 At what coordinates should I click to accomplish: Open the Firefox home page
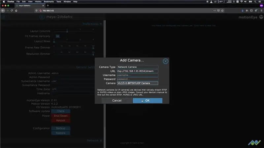tap(16, 11)
